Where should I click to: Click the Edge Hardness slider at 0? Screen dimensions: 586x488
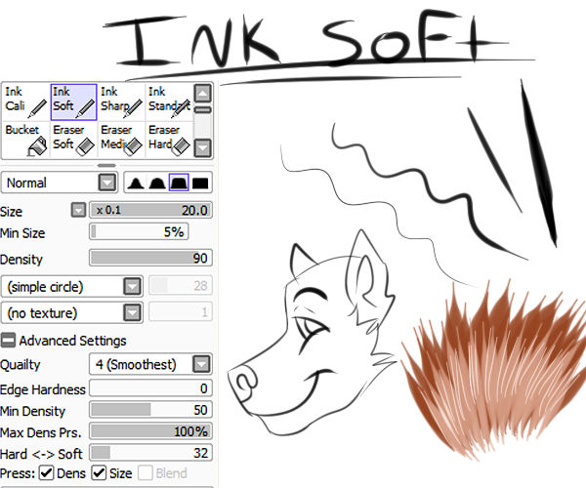(x=150, y=388)
